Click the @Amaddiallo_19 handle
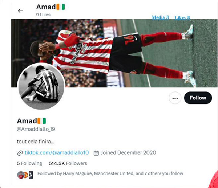The height and width of the screenshot is (188, 218). tap(36, 129)
